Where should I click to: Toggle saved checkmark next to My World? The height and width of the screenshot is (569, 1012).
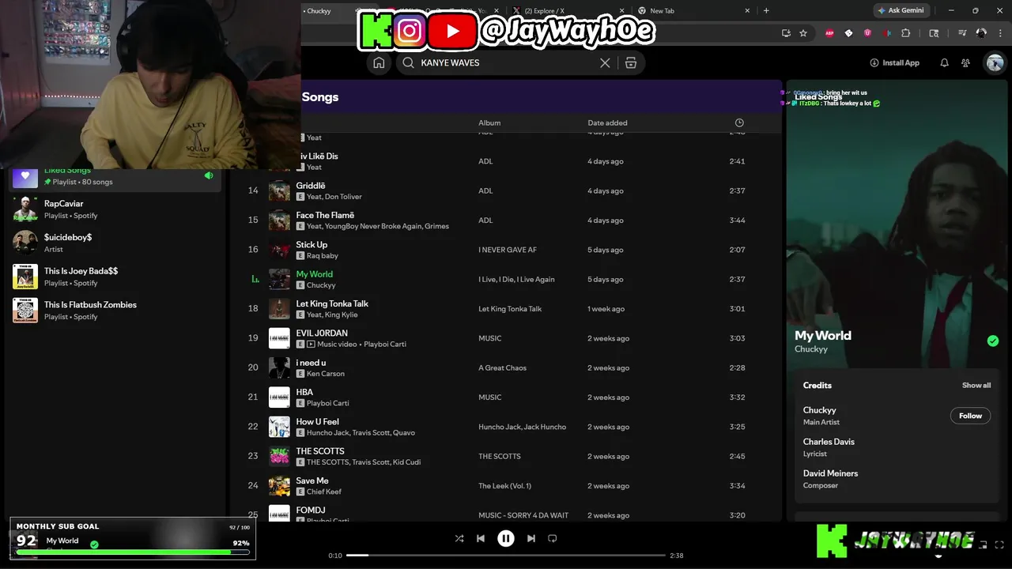(x=993, y=341)
